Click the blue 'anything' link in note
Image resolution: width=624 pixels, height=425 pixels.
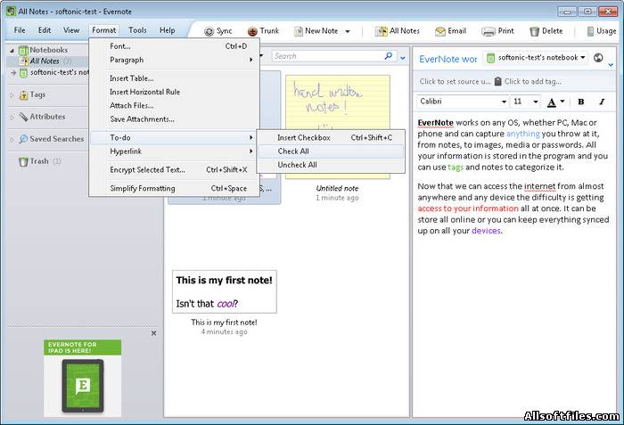pyautogui.click(x=523, y=134)
